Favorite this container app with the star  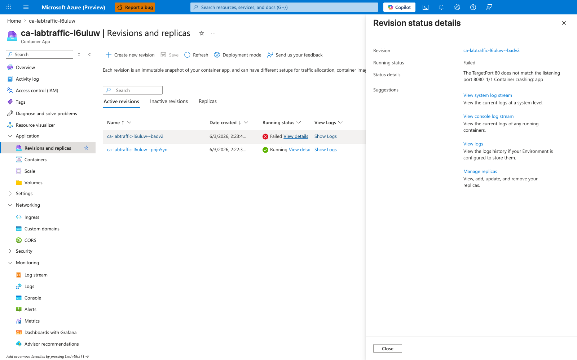click(202, 33)
